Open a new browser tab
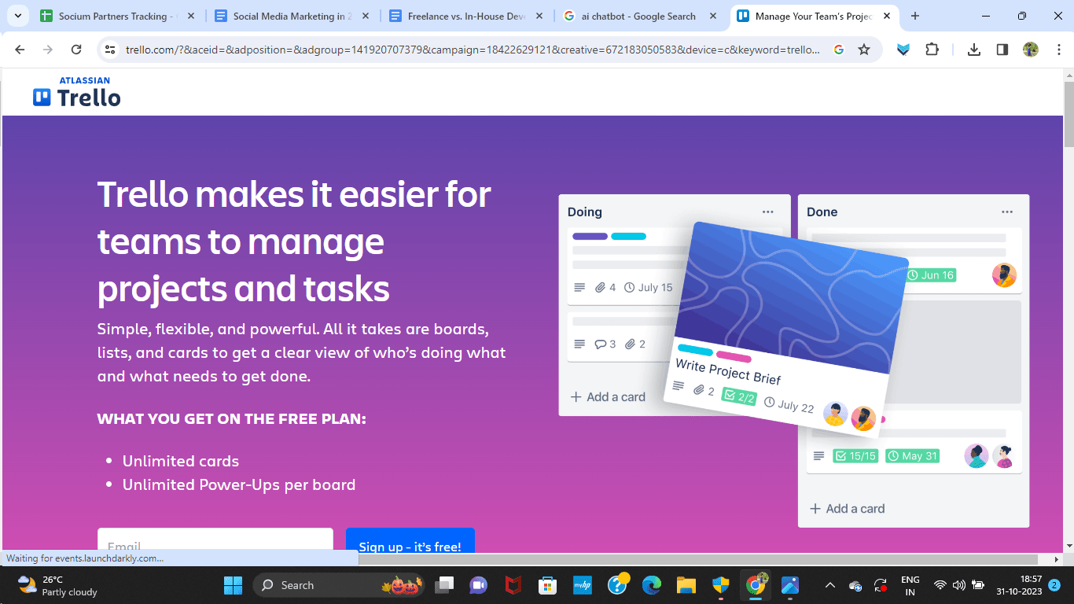This screenshot has height=604, width=1074. (914, 16)
